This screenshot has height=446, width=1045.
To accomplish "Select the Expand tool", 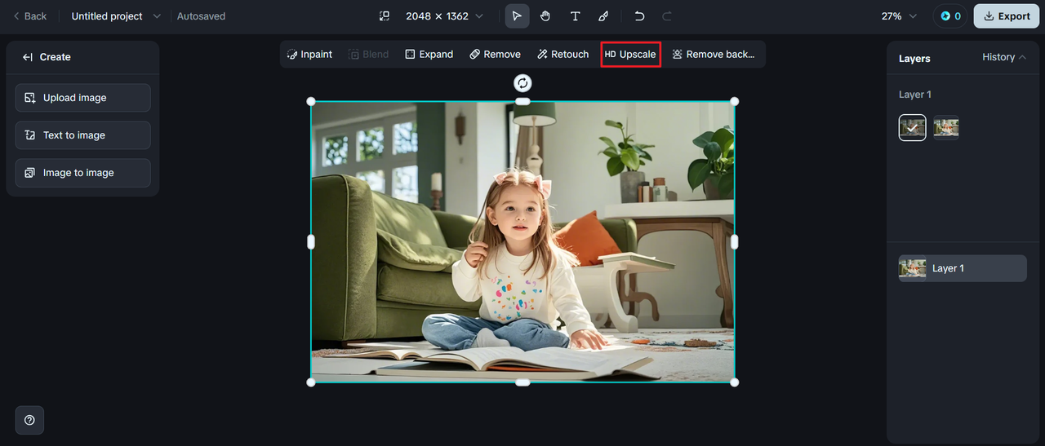I will (x=429, y=55).
